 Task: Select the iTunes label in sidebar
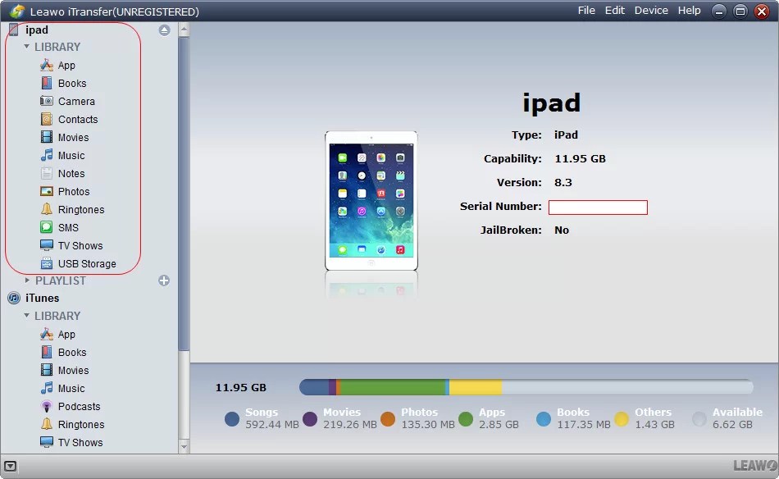coord(42,298)
